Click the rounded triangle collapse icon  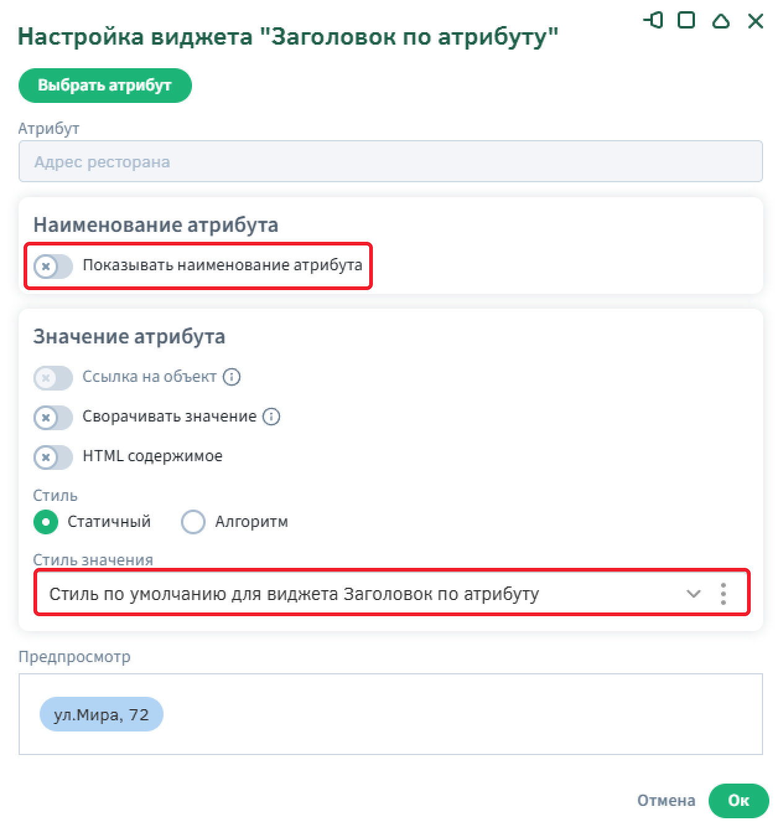721,21
